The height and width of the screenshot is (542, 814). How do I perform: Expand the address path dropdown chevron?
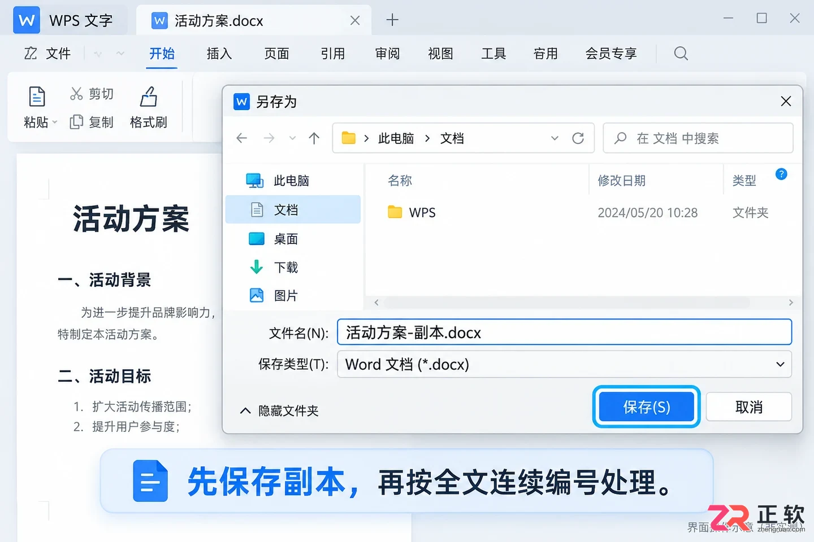(555, 138)
